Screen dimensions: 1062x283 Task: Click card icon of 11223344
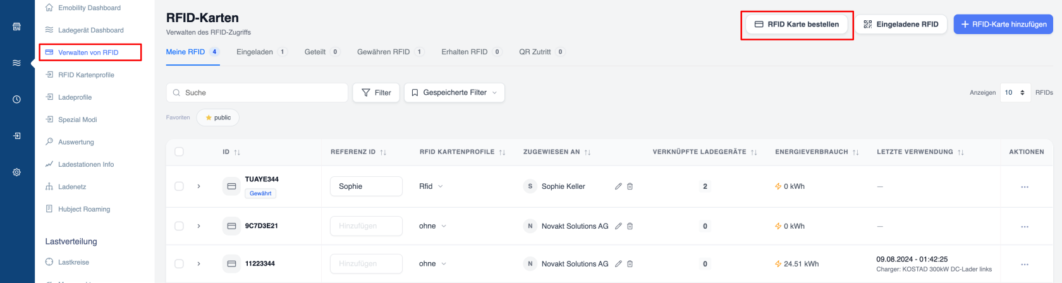pos(231,264)
